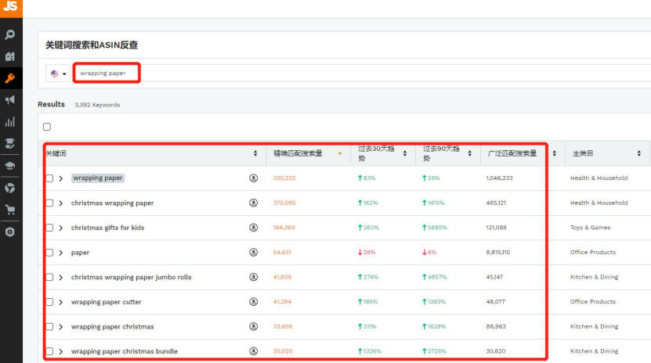Click the Amazon icon in the 'paper' row
The height and width of the screenshot is (363, 651).
253,252
